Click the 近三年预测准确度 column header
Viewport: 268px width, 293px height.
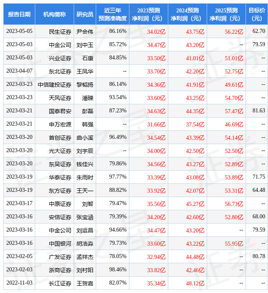point(113,14)
